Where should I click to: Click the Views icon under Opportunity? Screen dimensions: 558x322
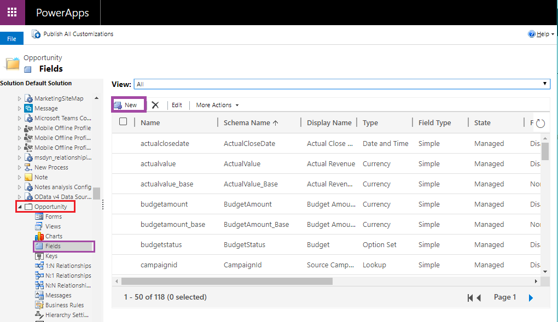(x=39, y=226)
